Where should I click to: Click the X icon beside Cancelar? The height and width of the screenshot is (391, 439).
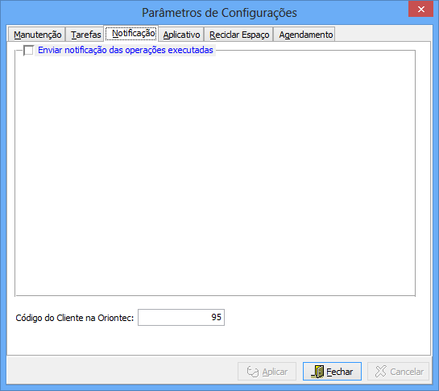pos(381,372)
